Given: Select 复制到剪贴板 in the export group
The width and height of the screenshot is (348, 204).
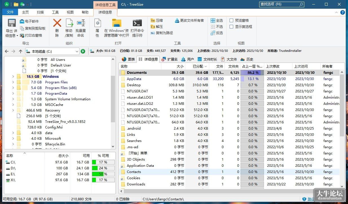Looking at the screenshot, I should coord(32,28).
